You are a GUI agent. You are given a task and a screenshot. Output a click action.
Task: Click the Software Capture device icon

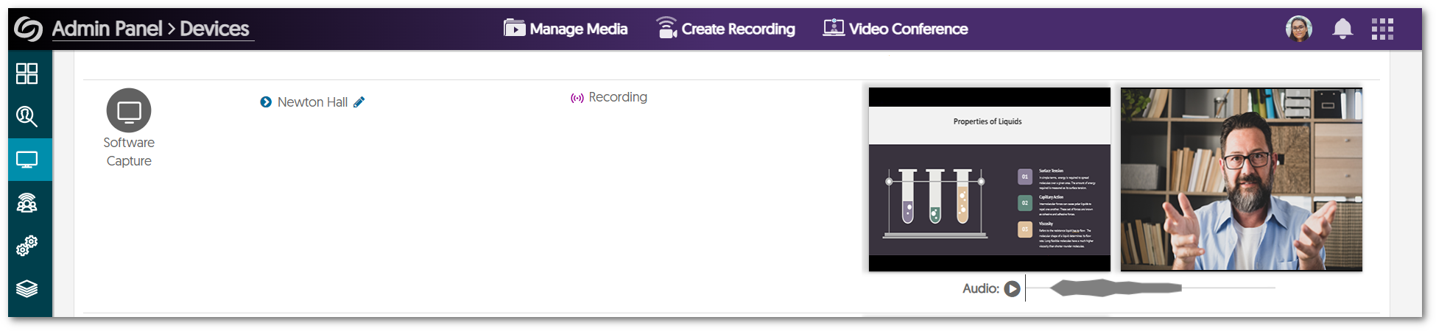[129, 111]
